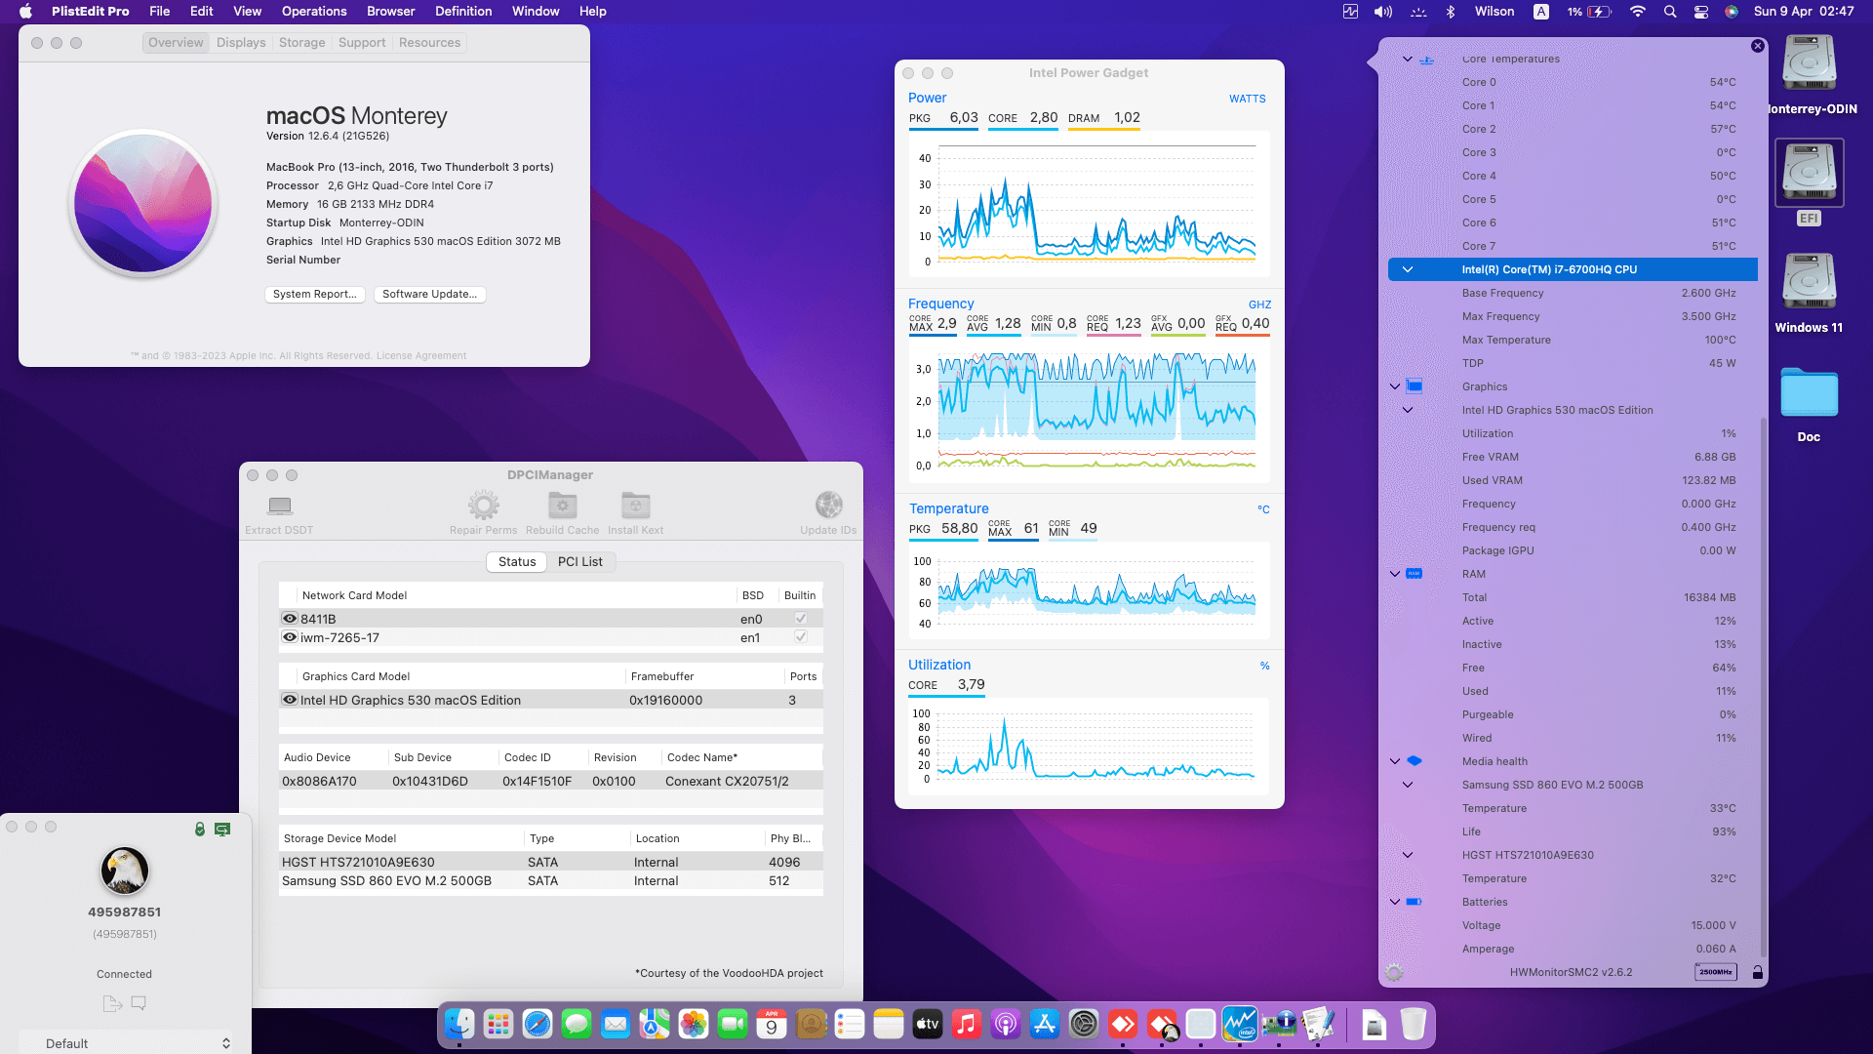The width and height of the screenshot is (1873, 1054).
Task: Uncheck the Builtin checkbox for en1
Action: click(800, 636)
